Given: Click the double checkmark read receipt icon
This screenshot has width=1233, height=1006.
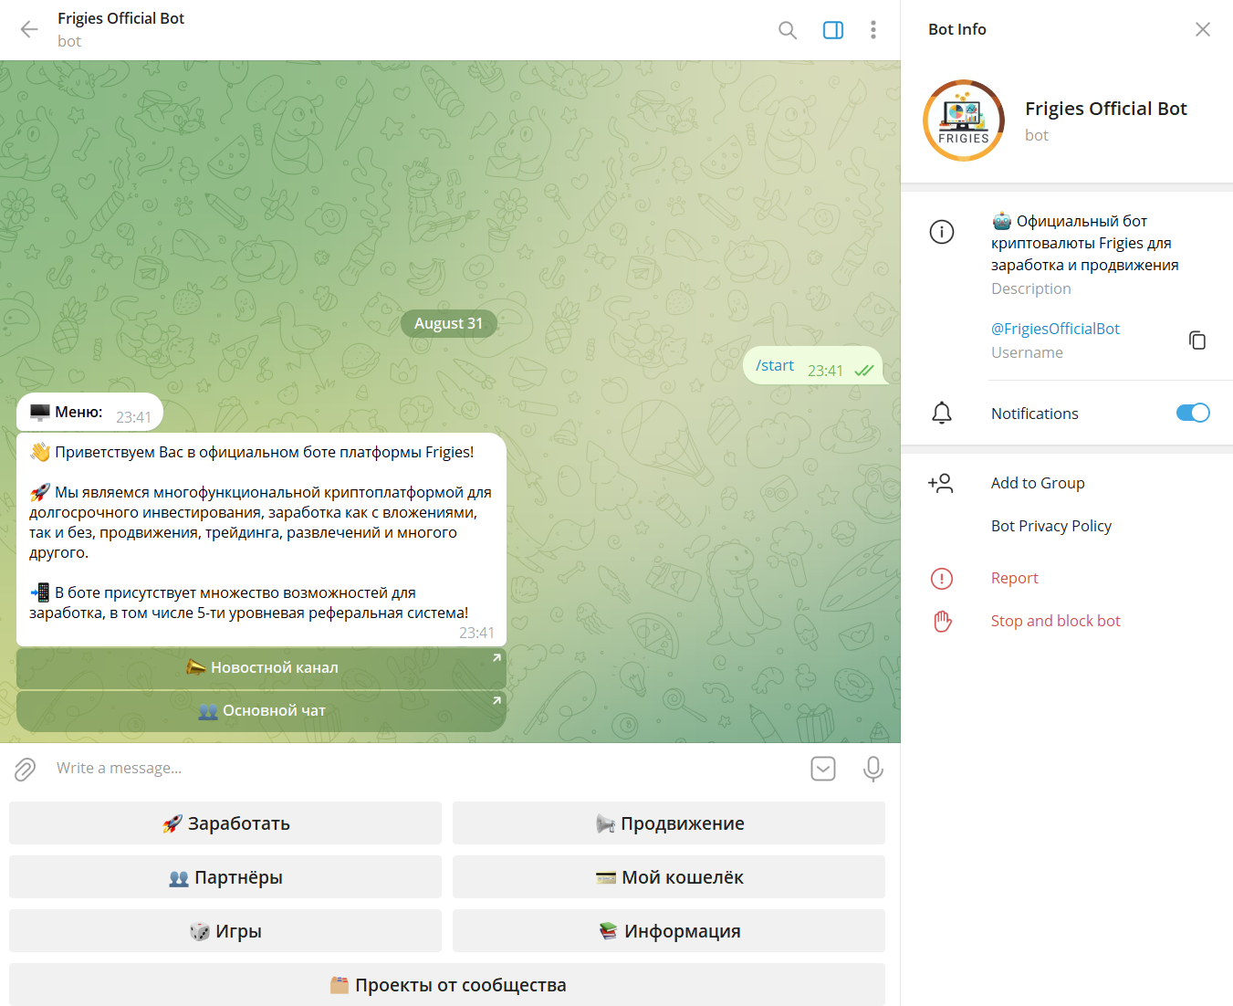Looking at the screenshot, I should pos(863,371).
